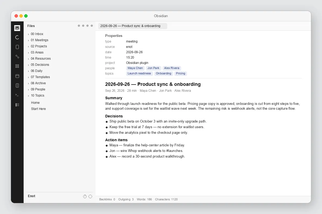This screenshot has width=322, height=214.
Task: Click the four-squares grid icon in ribbon
Action: tap(17, 66)
